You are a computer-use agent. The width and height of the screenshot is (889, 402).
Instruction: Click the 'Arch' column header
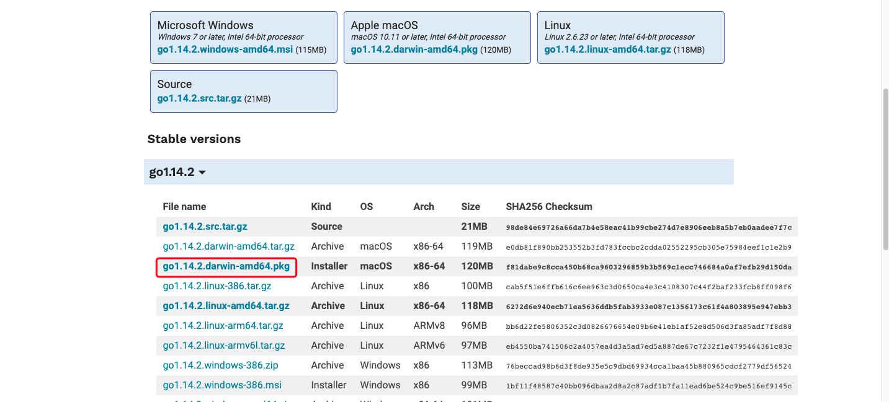click(424, 207)
